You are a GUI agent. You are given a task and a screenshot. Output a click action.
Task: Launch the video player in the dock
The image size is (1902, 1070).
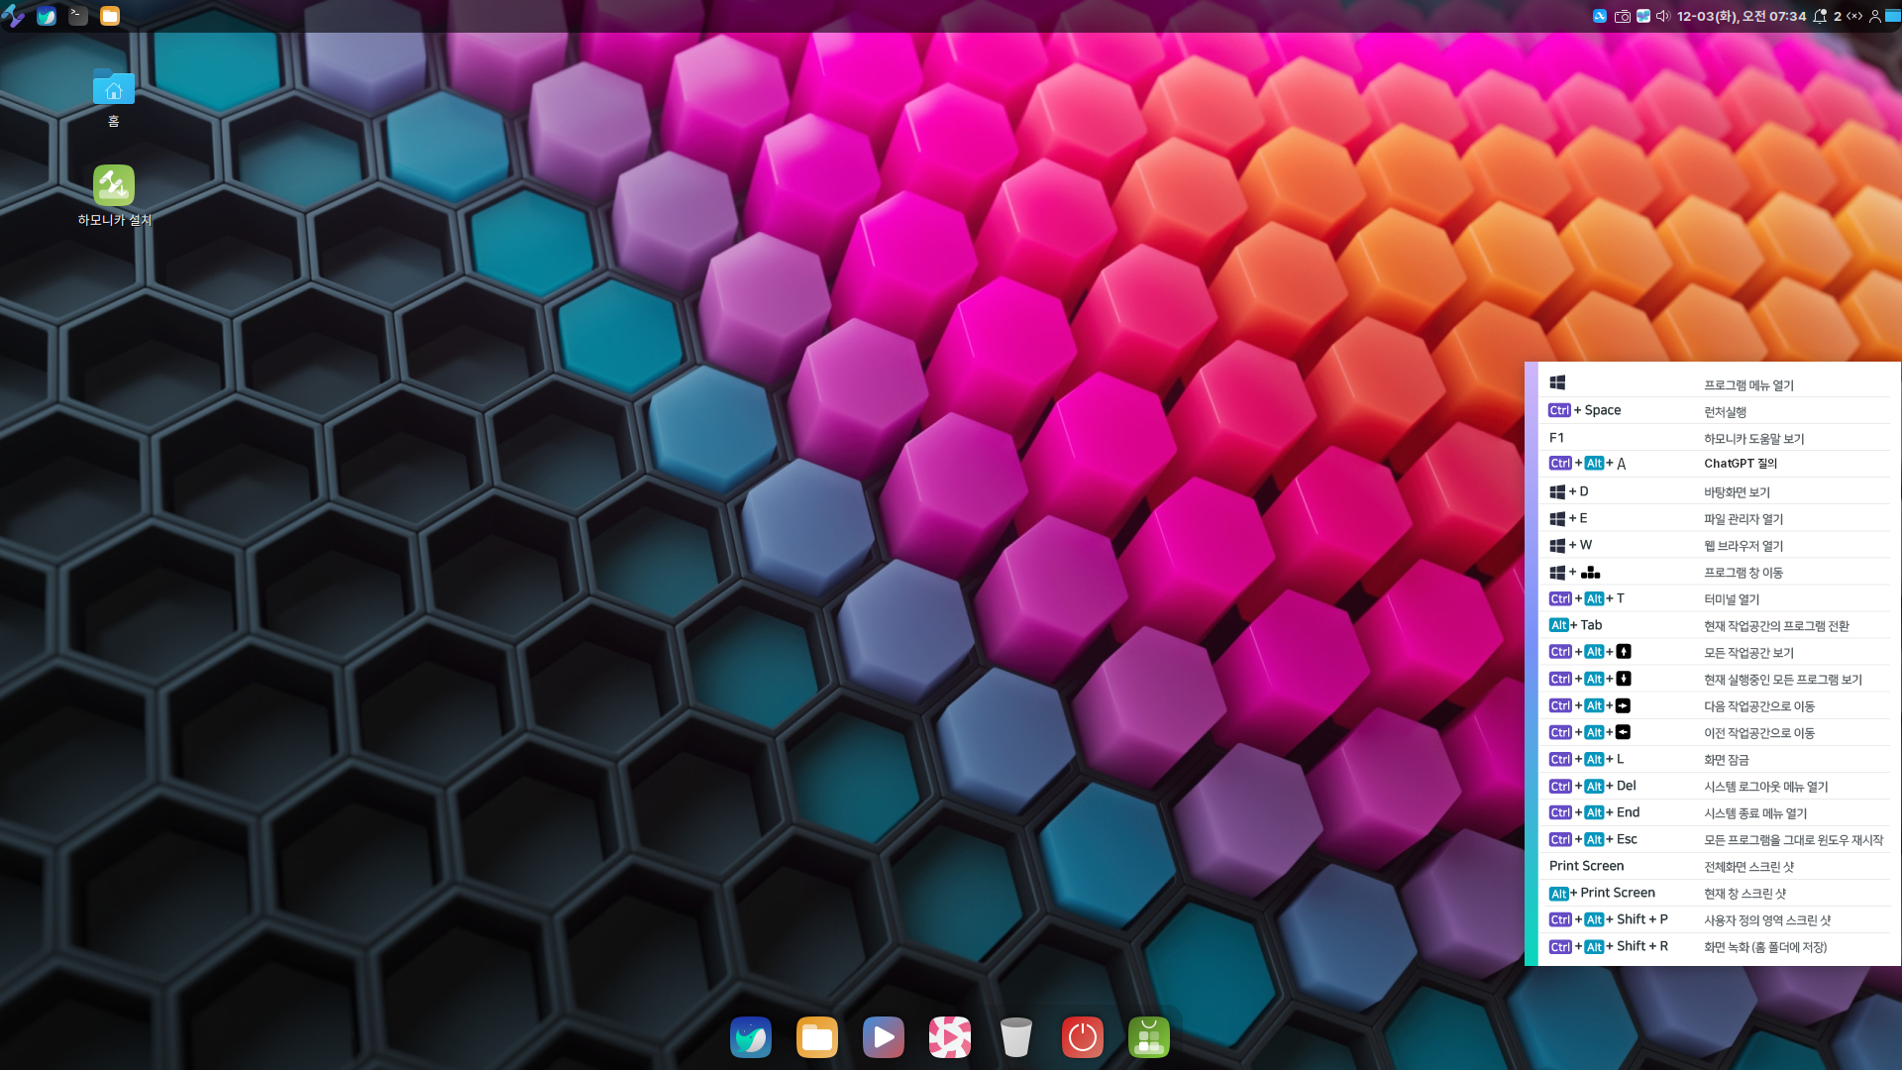(x=884, y=1037)
